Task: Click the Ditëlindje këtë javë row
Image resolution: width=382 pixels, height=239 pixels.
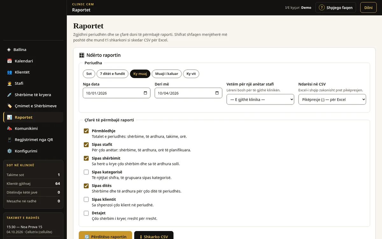Action: 33,192
